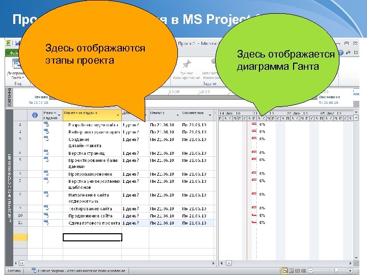Click zoom in plus button in status bar

tap(350, 271)
